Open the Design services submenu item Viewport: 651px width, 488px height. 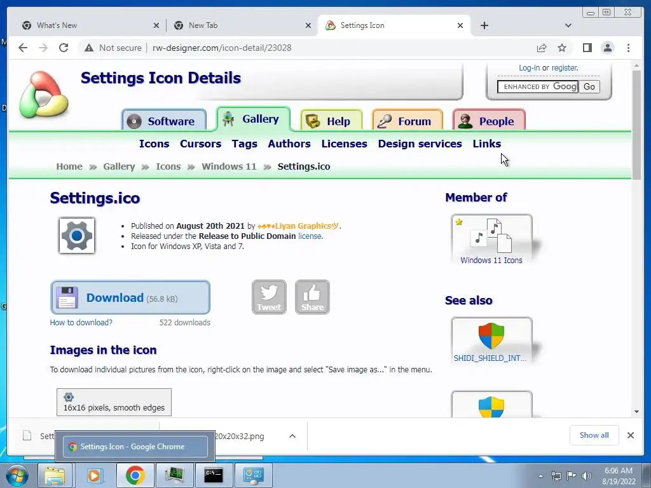pyautogui.click(x=420, y=144)
